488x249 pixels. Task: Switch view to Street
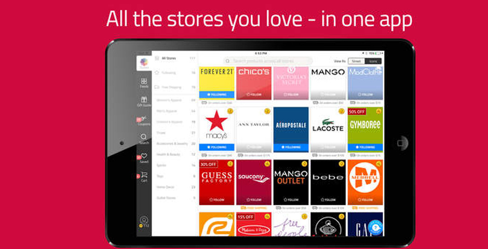click(x=356, y=61)
